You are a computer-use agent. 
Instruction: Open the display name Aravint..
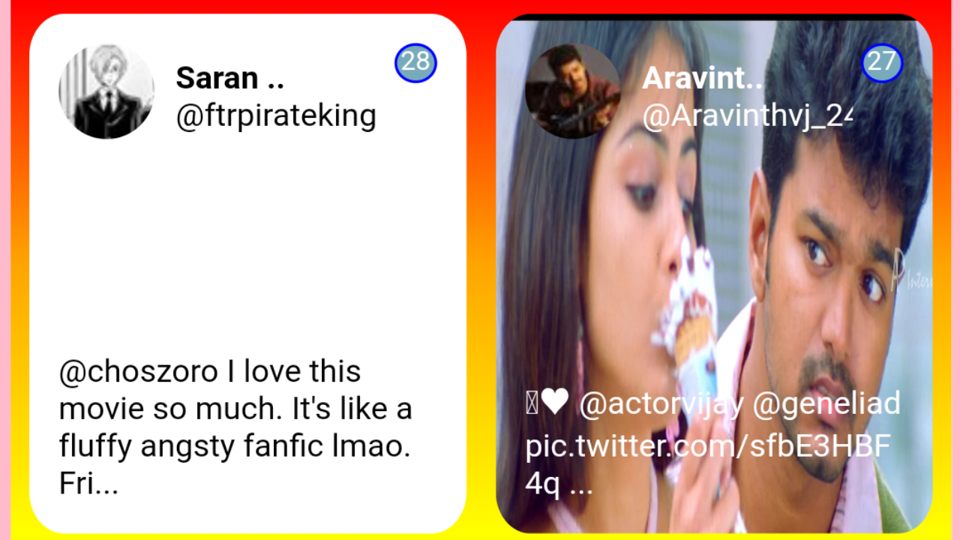click(702, 77)
